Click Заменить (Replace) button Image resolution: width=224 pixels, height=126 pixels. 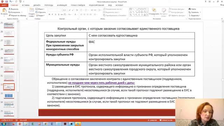pyautogui.click(x=195, y=12)
